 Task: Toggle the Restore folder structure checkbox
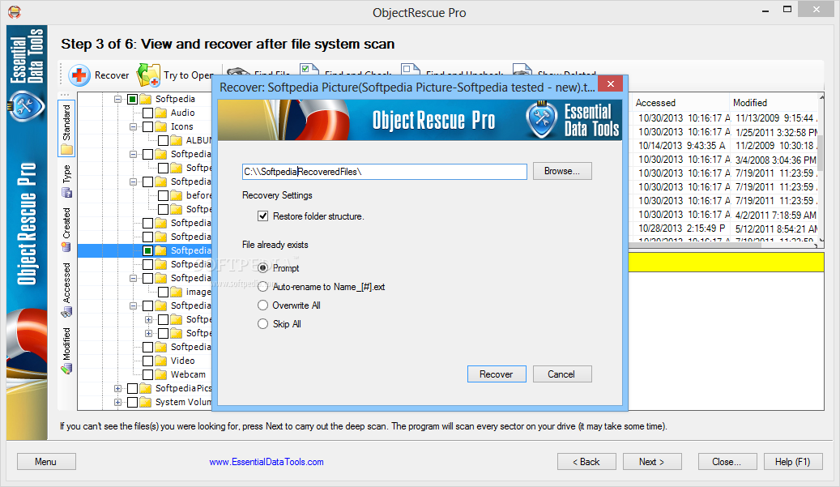(263, 216)
